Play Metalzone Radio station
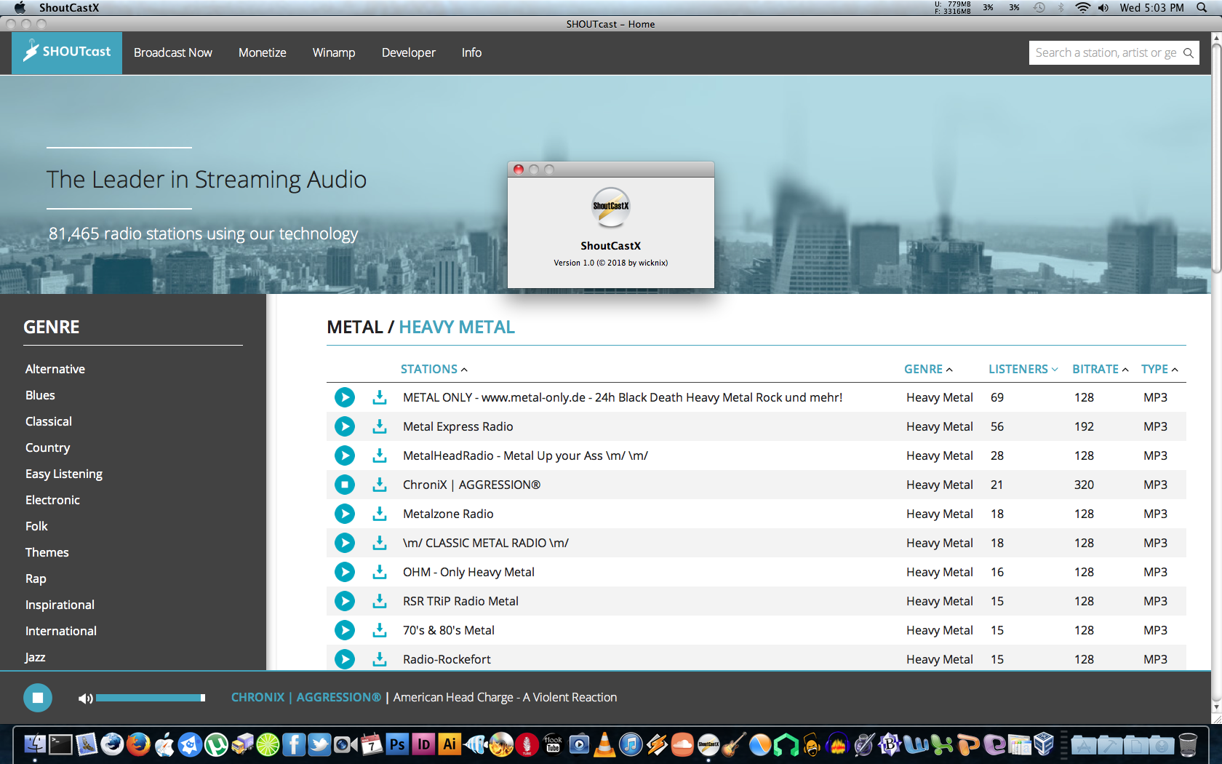 (344, 514)
